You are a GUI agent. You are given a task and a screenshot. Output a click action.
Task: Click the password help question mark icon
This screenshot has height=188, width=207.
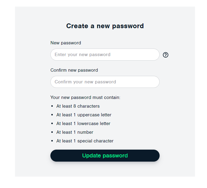click(166, 55)
